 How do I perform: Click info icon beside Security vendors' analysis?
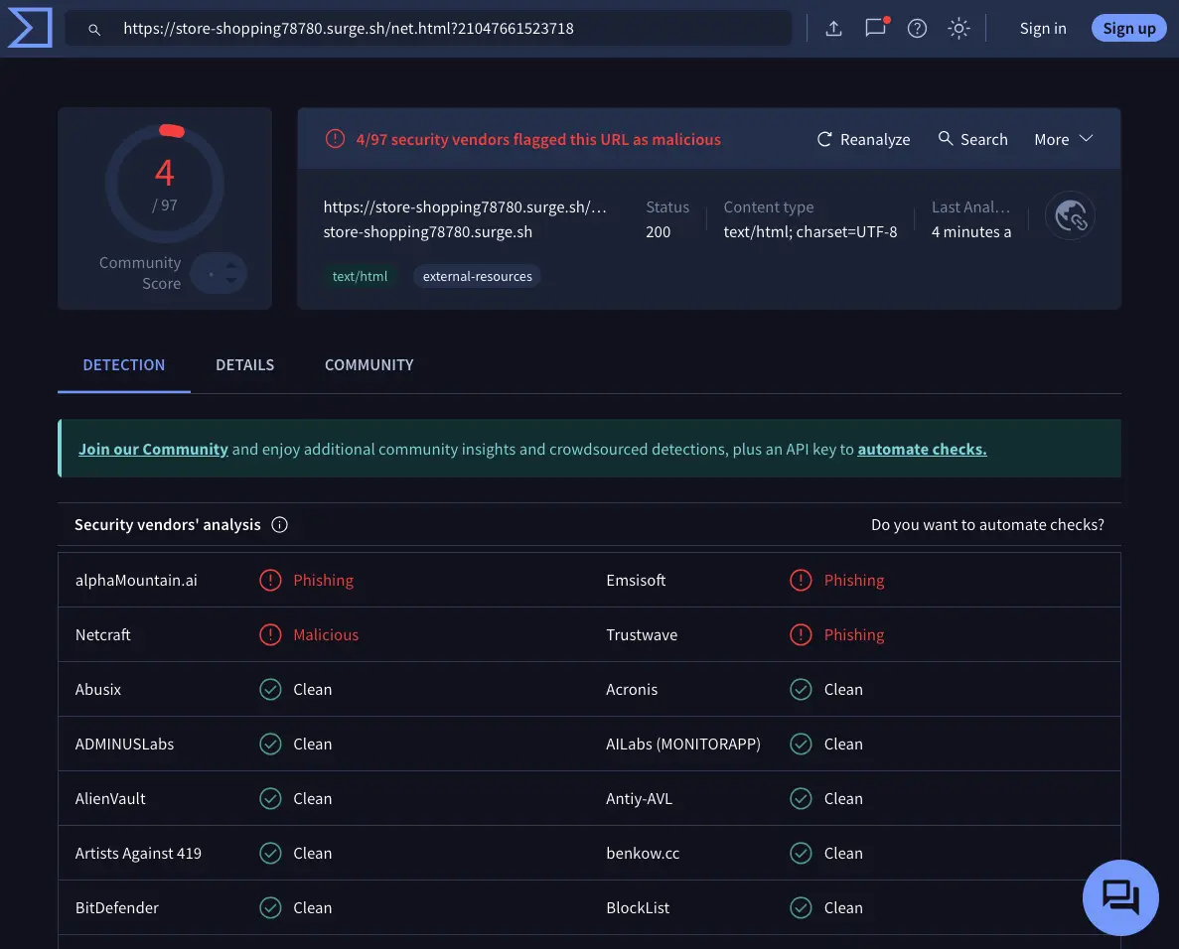click(x=280, y=525)
